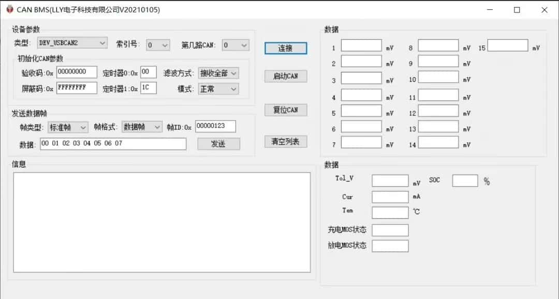559x299 pixels.
Task: Click the 复位CAN reset button
Action: coord(286,110)
